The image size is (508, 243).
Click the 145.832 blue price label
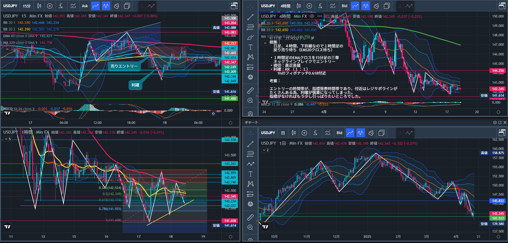[x=498, y=201]
